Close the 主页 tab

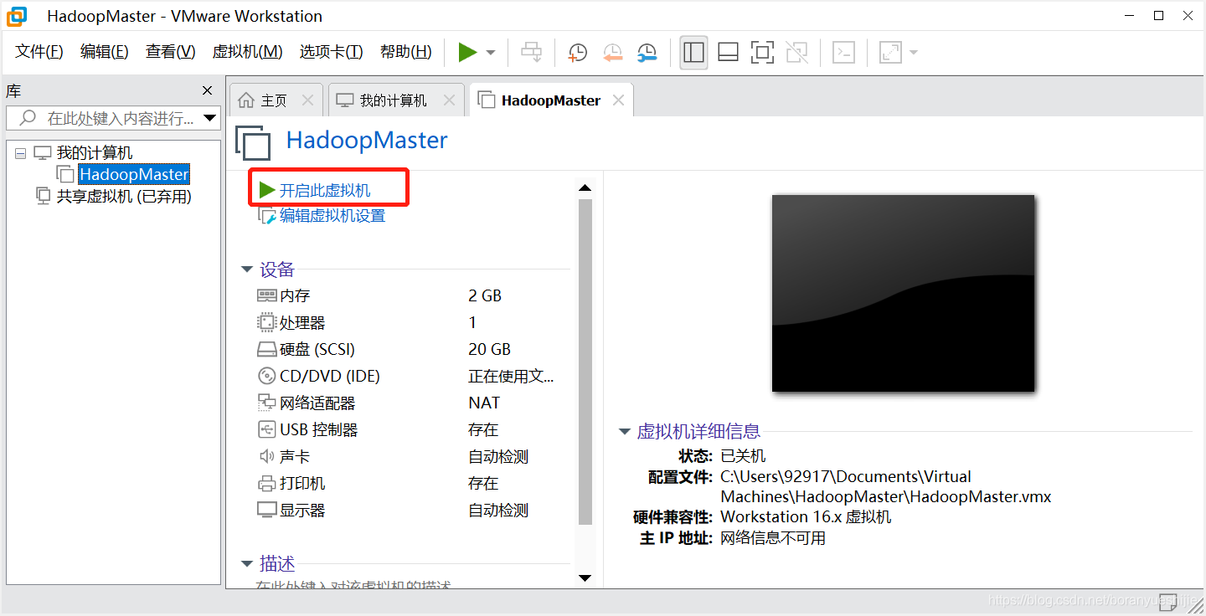pos(307,100)
